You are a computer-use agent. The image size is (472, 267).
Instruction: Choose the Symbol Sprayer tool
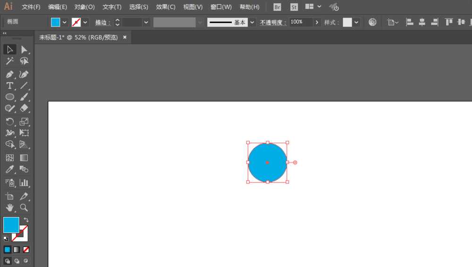tap(9, 182)
